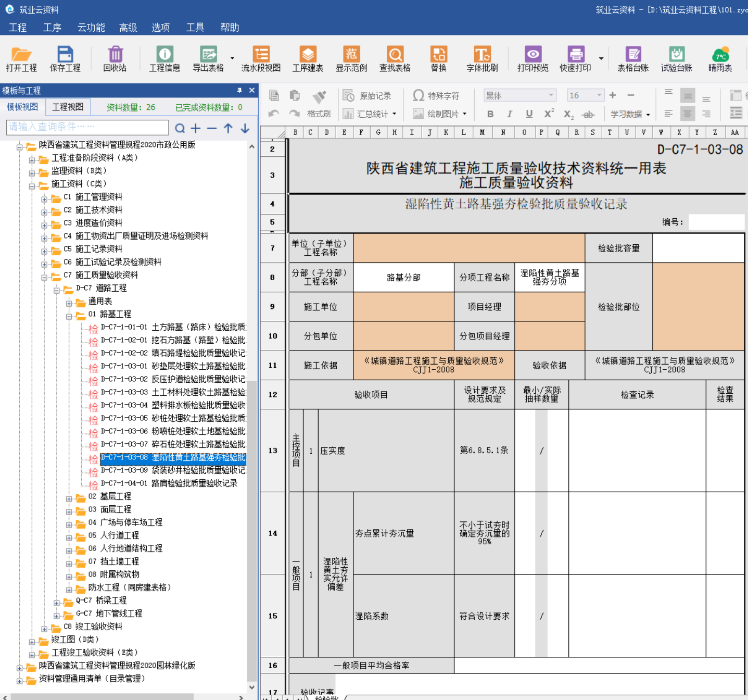Toggle underline text formatting

[529, 114]
